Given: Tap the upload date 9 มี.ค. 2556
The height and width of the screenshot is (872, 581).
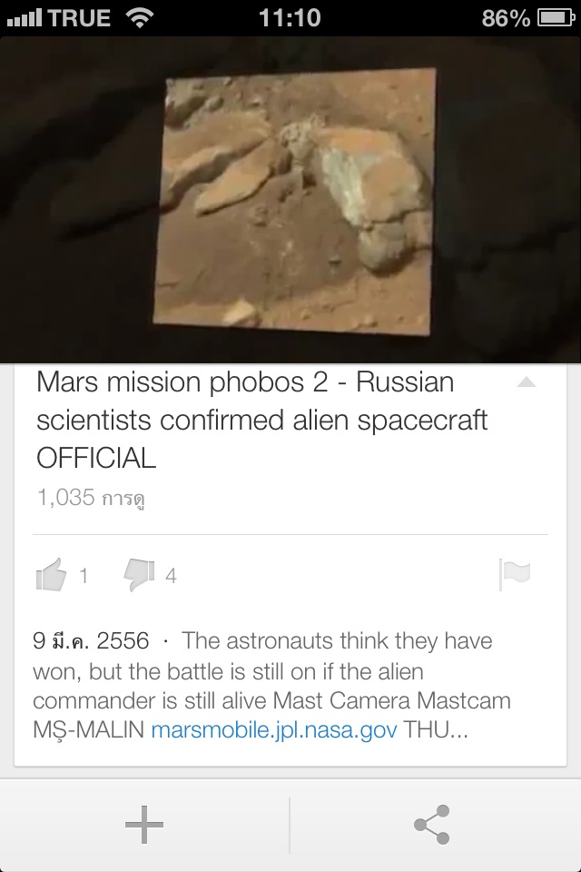Looking at the screenshot, I should [91, 640].
